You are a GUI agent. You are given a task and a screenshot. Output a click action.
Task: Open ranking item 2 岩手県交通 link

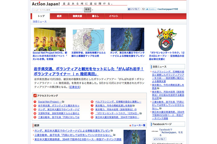(x=59, y=105)
